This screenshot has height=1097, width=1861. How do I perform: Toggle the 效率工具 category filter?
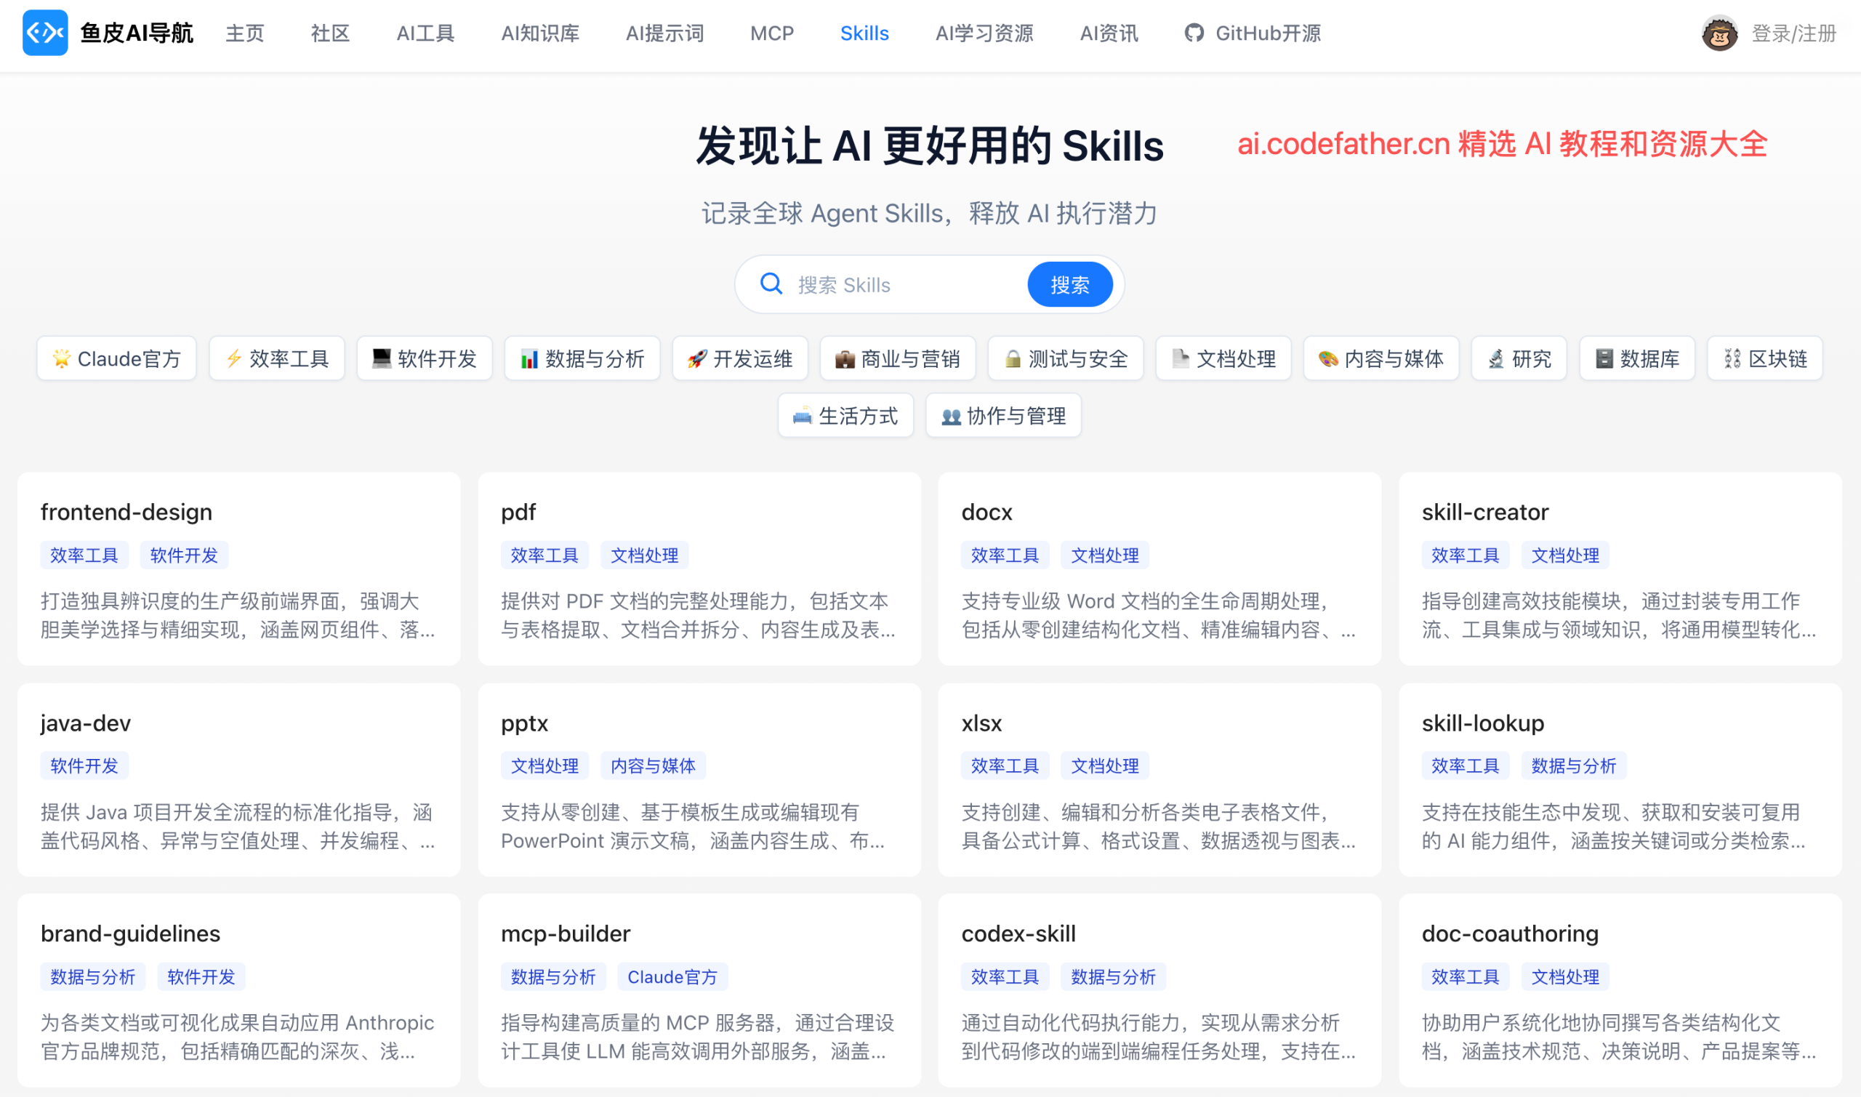[x=276, y=358]
